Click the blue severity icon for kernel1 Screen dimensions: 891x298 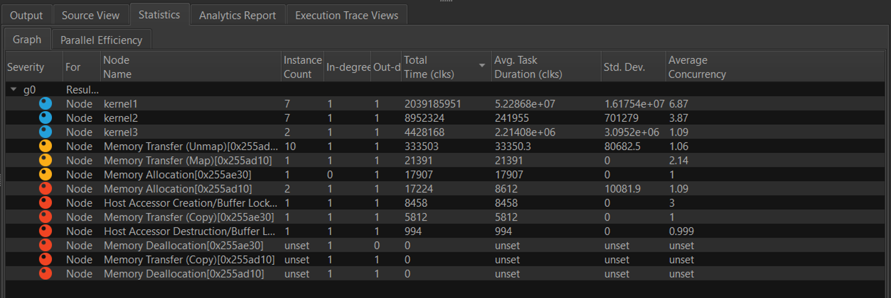coord(45,104)
